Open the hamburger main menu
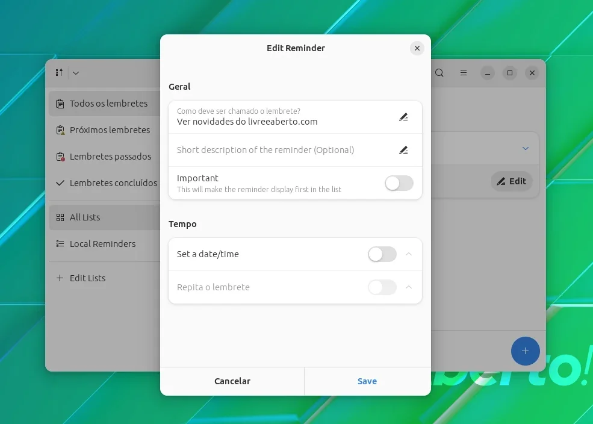This screenshot has height=424, width=593. click(464, 73)
